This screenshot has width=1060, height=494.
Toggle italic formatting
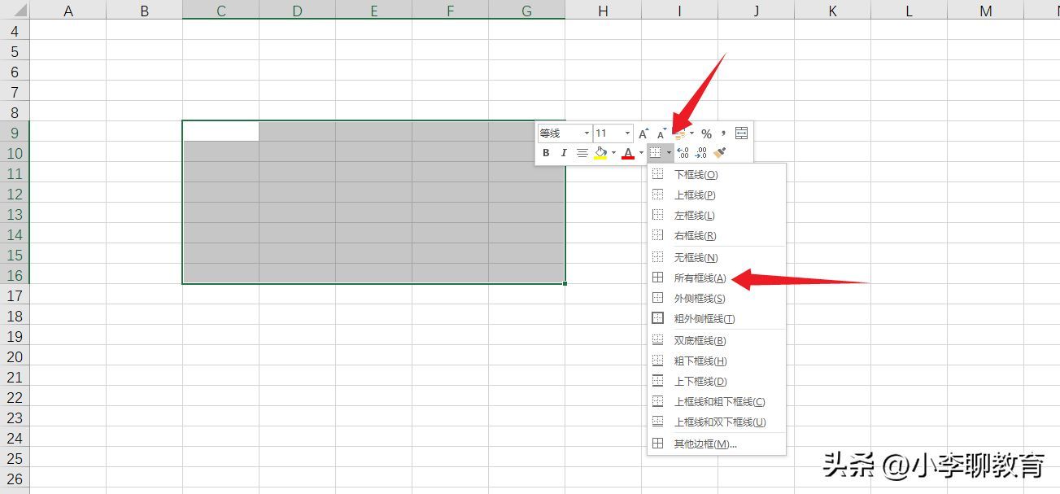point(564,152)
